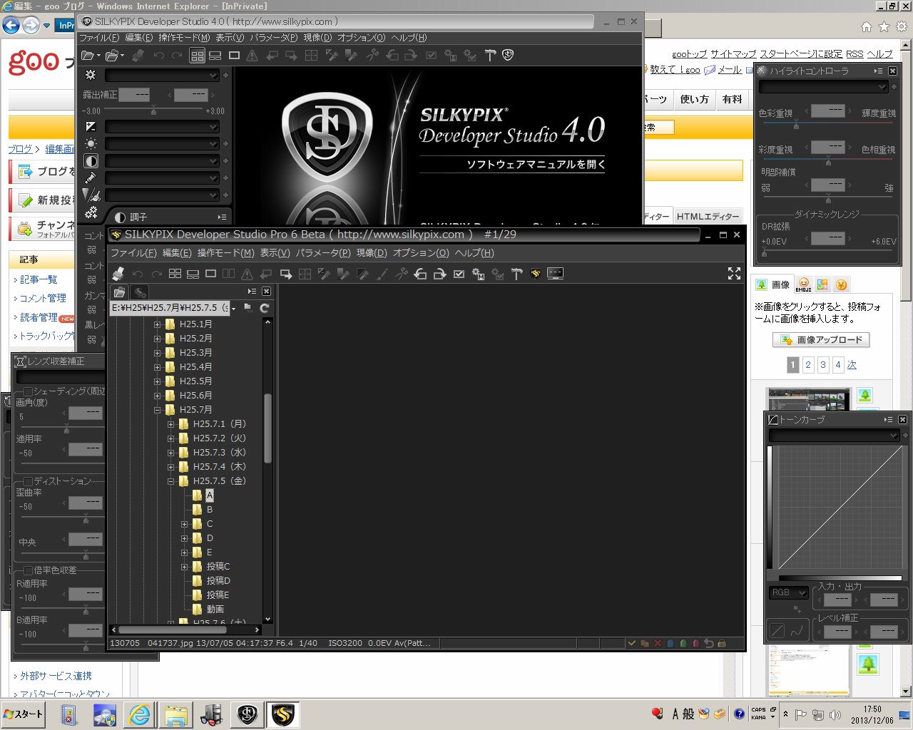This screenshot has width=913, height=730.
Task: Go to image page 2 in browser panel
Action: pos(808,365)
